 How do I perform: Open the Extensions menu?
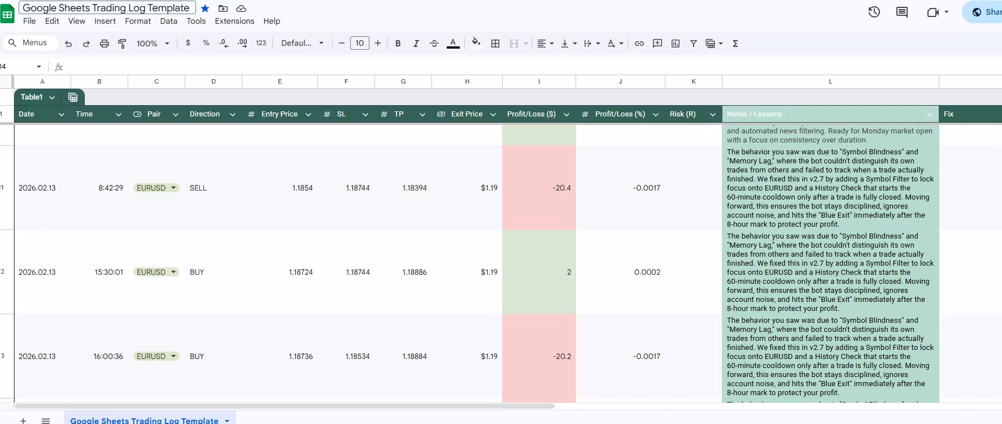point(234,21)
